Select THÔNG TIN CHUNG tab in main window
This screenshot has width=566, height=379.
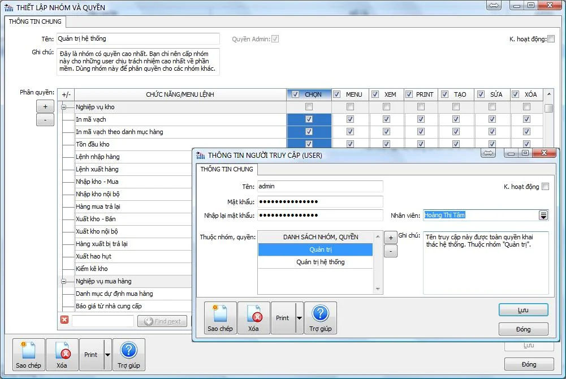click(x=35, y=22)
